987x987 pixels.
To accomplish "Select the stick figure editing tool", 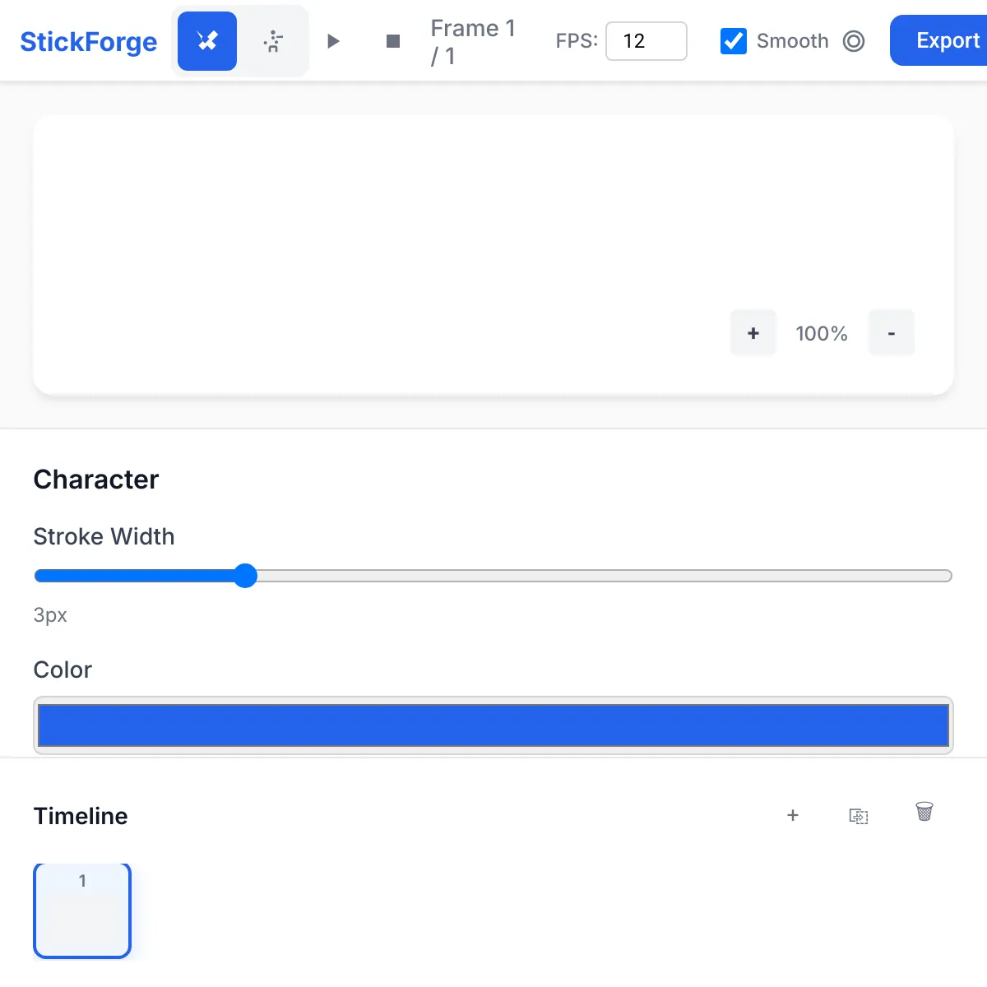I will [x=206, y=40].
